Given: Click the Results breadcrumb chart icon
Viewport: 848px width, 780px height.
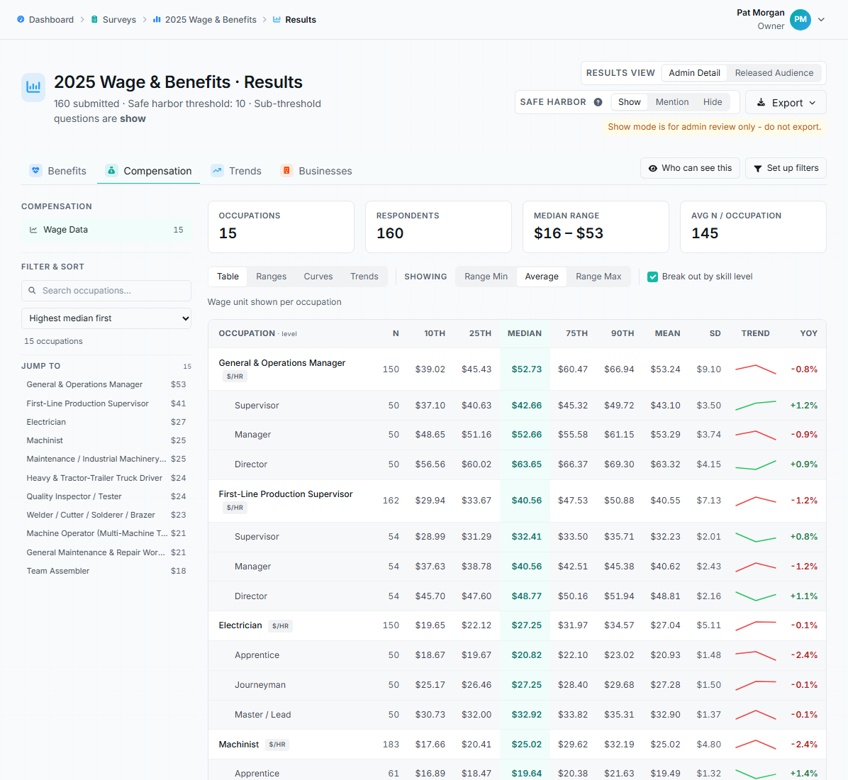Looking at the screenshot, I should tap(277, 19).
